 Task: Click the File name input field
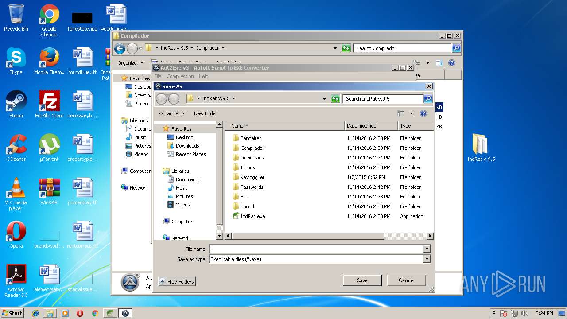click(x=317, y=249)
